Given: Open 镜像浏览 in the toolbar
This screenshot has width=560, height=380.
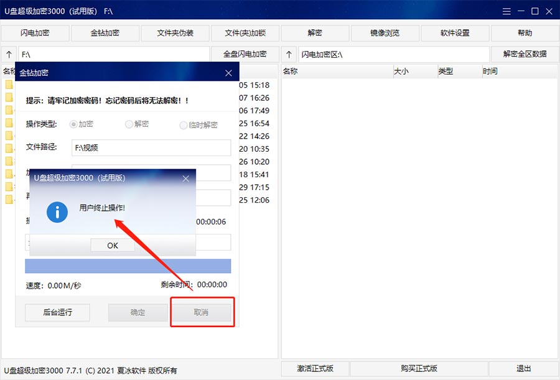Looking at the screenshot, I should click(x=385, y=33).
